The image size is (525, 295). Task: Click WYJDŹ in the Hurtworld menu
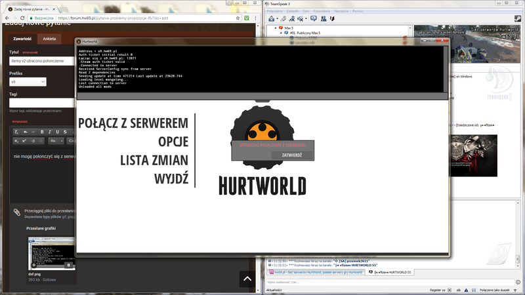pos(171,178)
